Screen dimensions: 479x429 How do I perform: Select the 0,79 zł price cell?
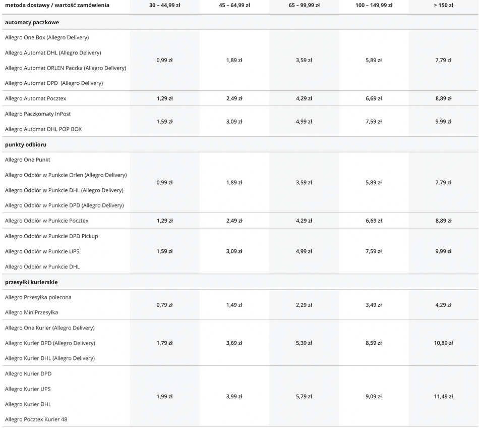[x=164, y=305]
